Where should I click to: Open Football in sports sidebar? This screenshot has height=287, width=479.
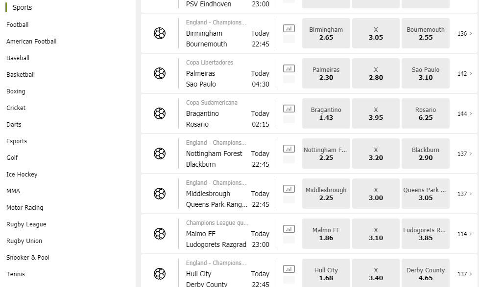tap(18, 25)
